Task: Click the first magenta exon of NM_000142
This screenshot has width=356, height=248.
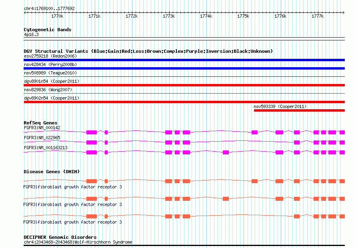Action: 92,132
